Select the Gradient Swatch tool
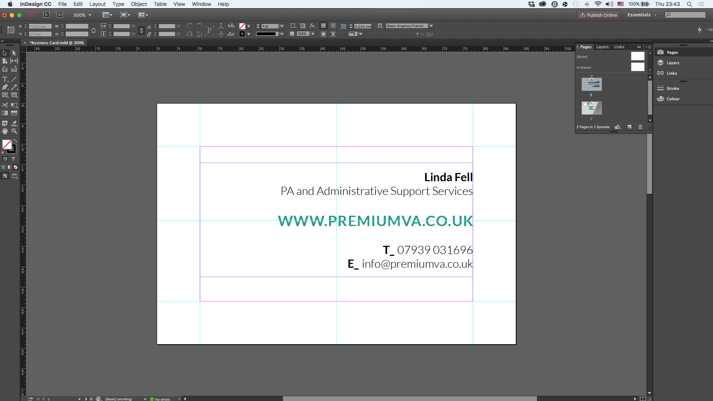713x401 pixels. coord(5,113)
